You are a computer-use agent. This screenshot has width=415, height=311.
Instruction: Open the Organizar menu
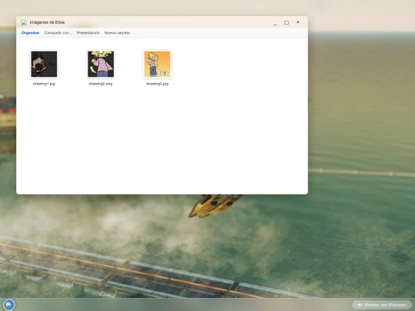coord(30,33)
